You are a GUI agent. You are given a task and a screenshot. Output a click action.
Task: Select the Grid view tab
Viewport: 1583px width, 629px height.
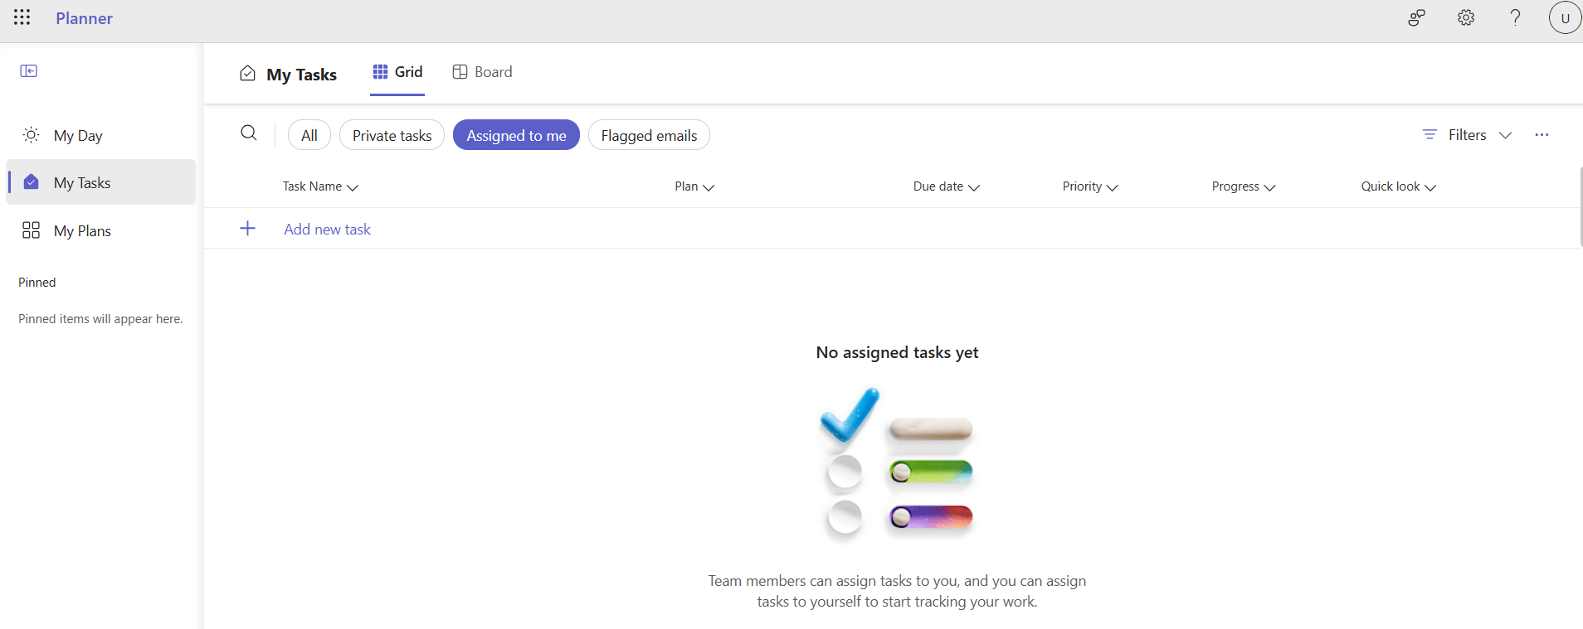[x=397, y=72]
